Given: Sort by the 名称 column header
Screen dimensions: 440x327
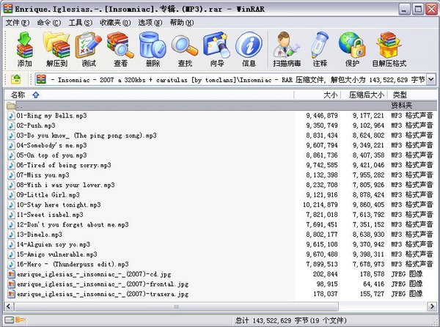Looking at the screenshot, I should coord(149,95).
